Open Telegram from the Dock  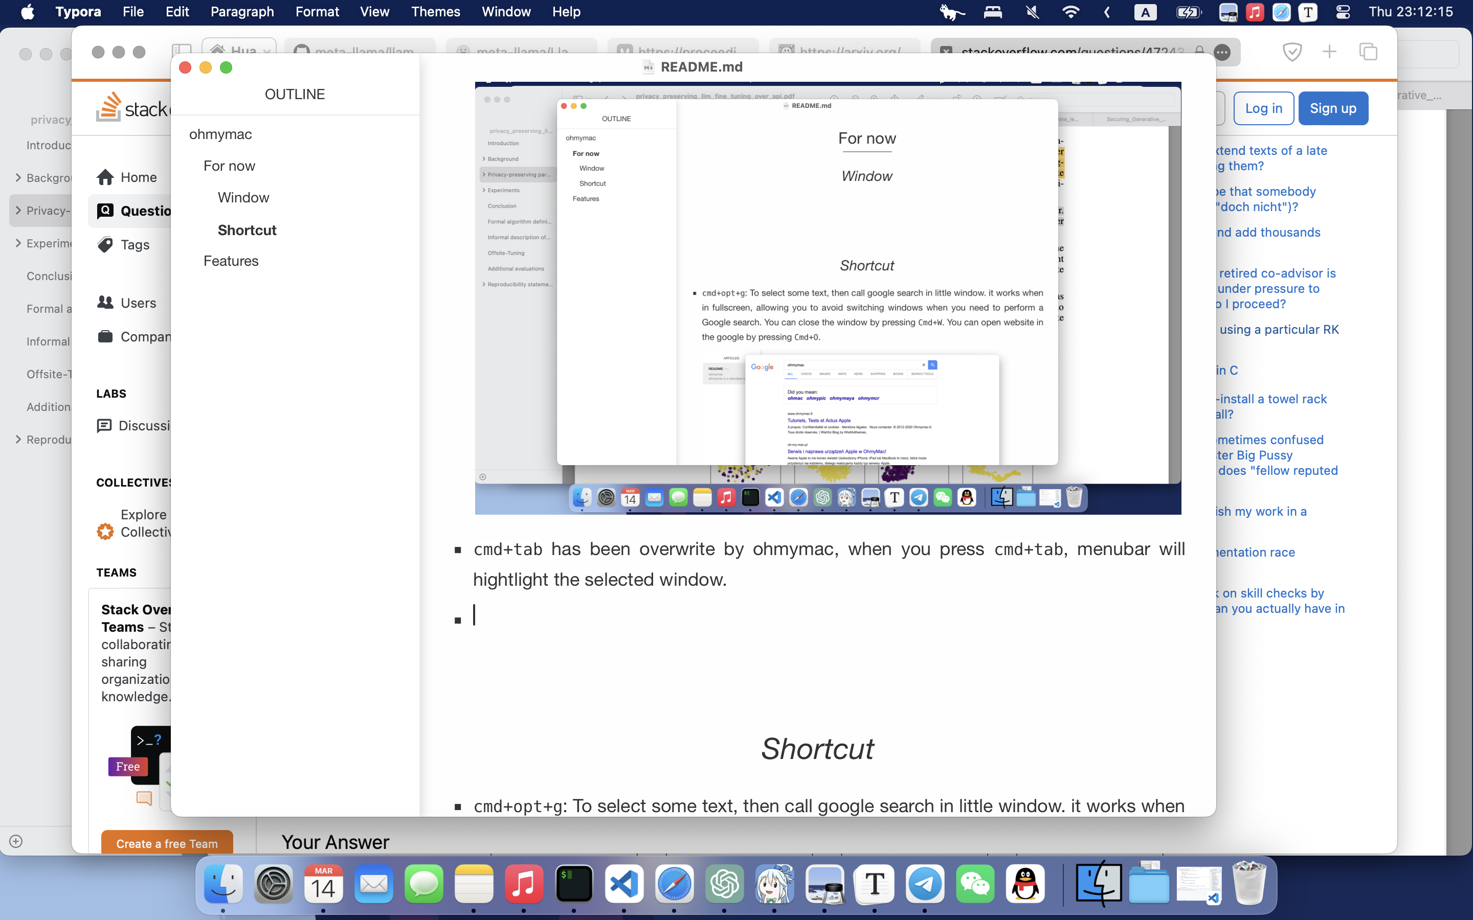click(925, 884)
